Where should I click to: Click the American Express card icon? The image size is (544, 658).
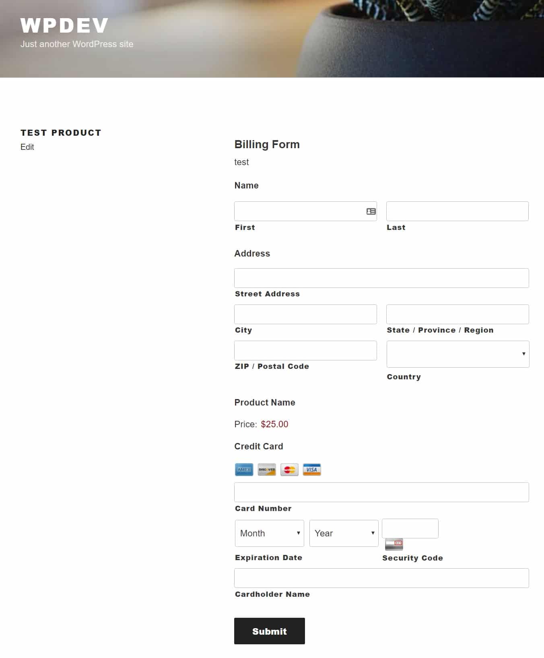[x=244, y=470]
